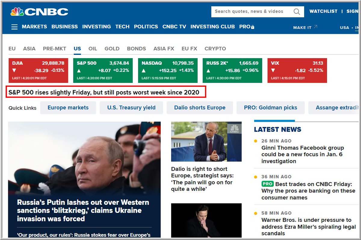This screenshot has height=240, width=361.
Task: Click the search magnifier icon
Action: [297, 12]
